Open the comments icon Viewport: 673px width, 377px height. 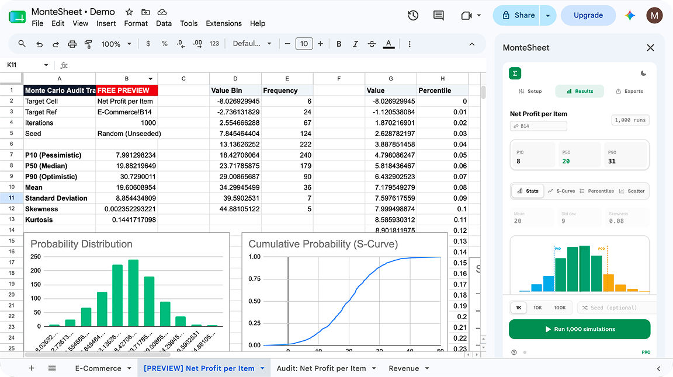pyautogui.click(x=438, y=15)
